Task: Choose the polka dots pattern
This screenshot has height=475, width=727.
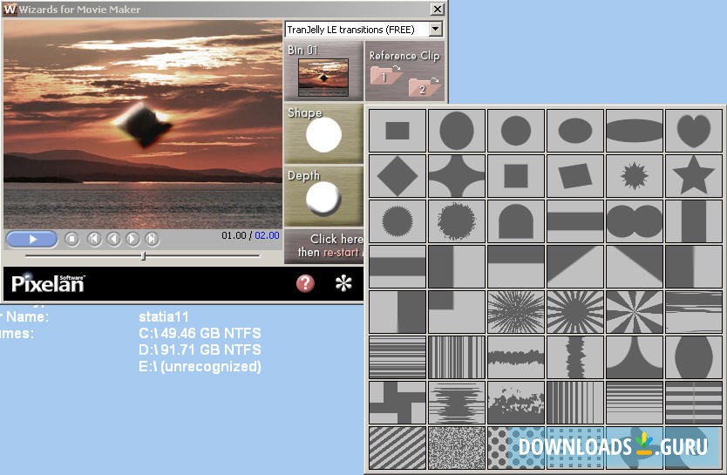Action: tap(516, 448)
